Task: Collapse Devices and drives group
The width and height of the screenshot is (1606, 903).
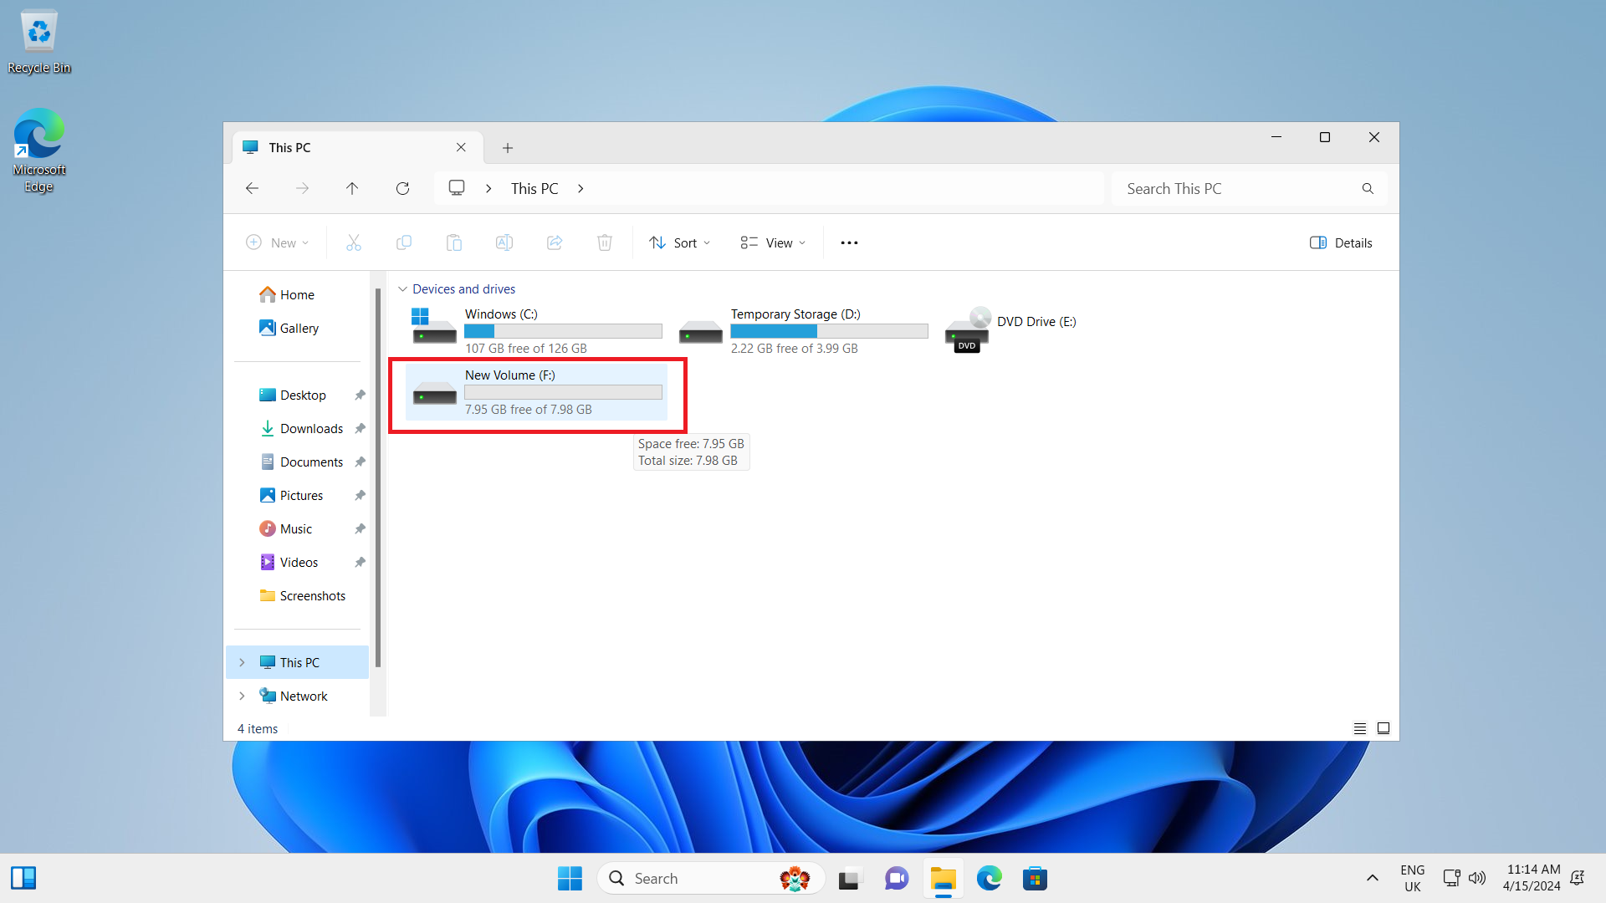Action: (402, 289)
